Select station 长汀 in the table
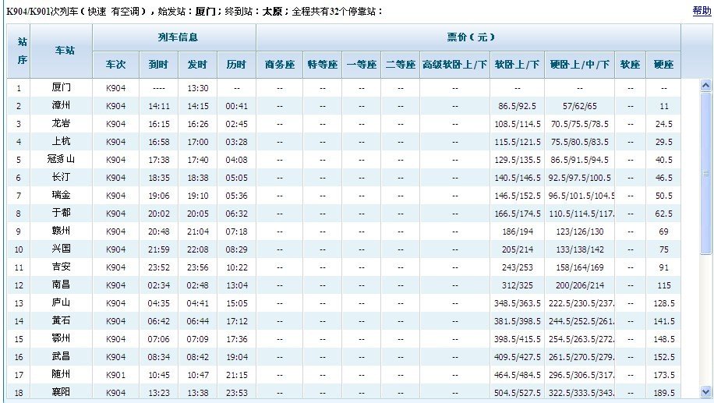Screen dimensions: 714x403 pos(61,177)
